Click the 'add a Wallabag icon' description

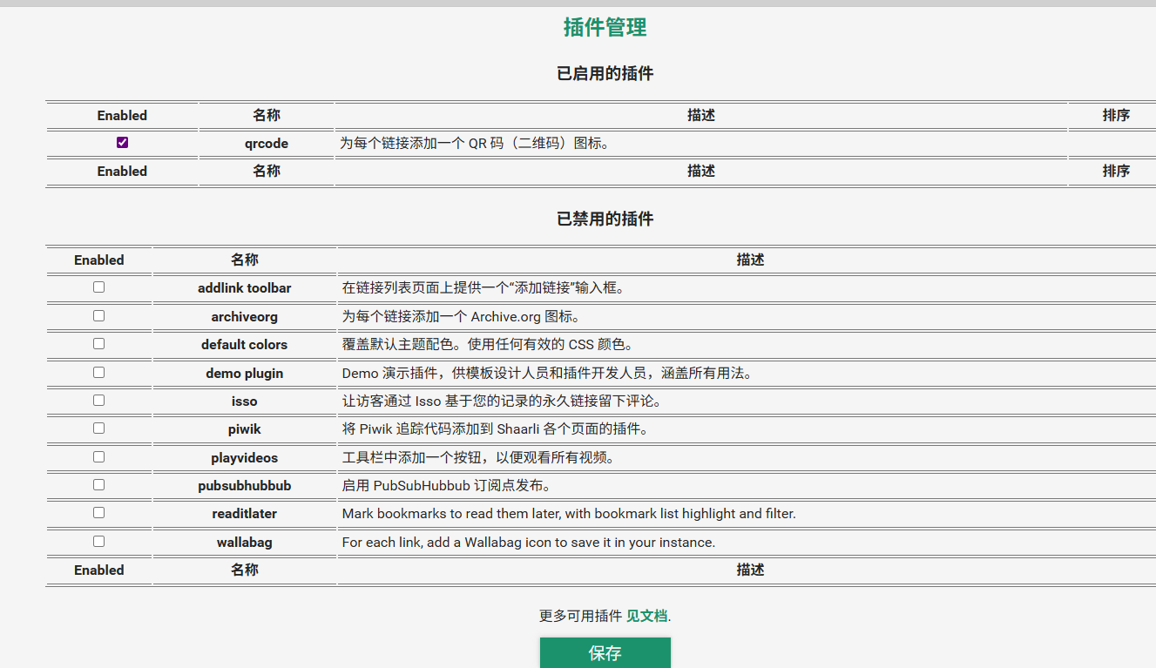(529, 543)
